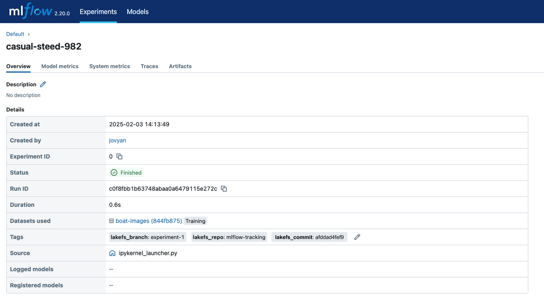Image resolution: width=544 pixels, height=303 pixels.
Task: Open the Experiments navigation tab
Action: (98, 12)
